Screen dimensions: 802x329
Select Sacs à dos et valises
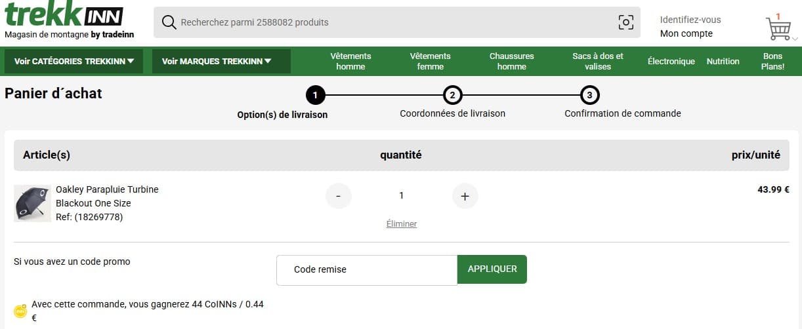coord(597,62)
